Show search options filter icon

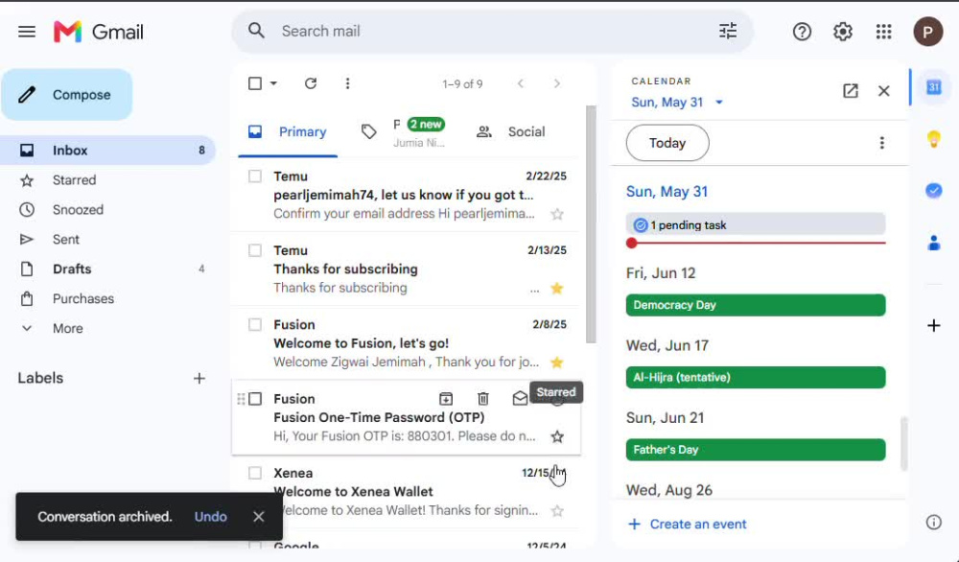[727, 31]
